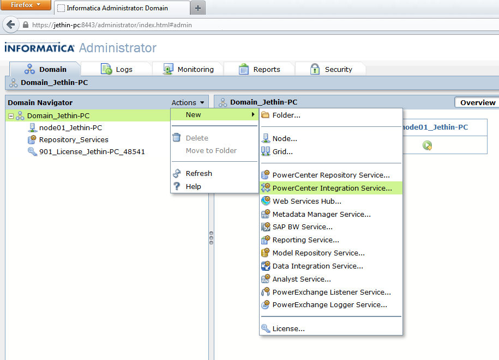Click the panel splitter handle dots
The width and height of the screenshot is (499, 360).
tap(211, 238)
